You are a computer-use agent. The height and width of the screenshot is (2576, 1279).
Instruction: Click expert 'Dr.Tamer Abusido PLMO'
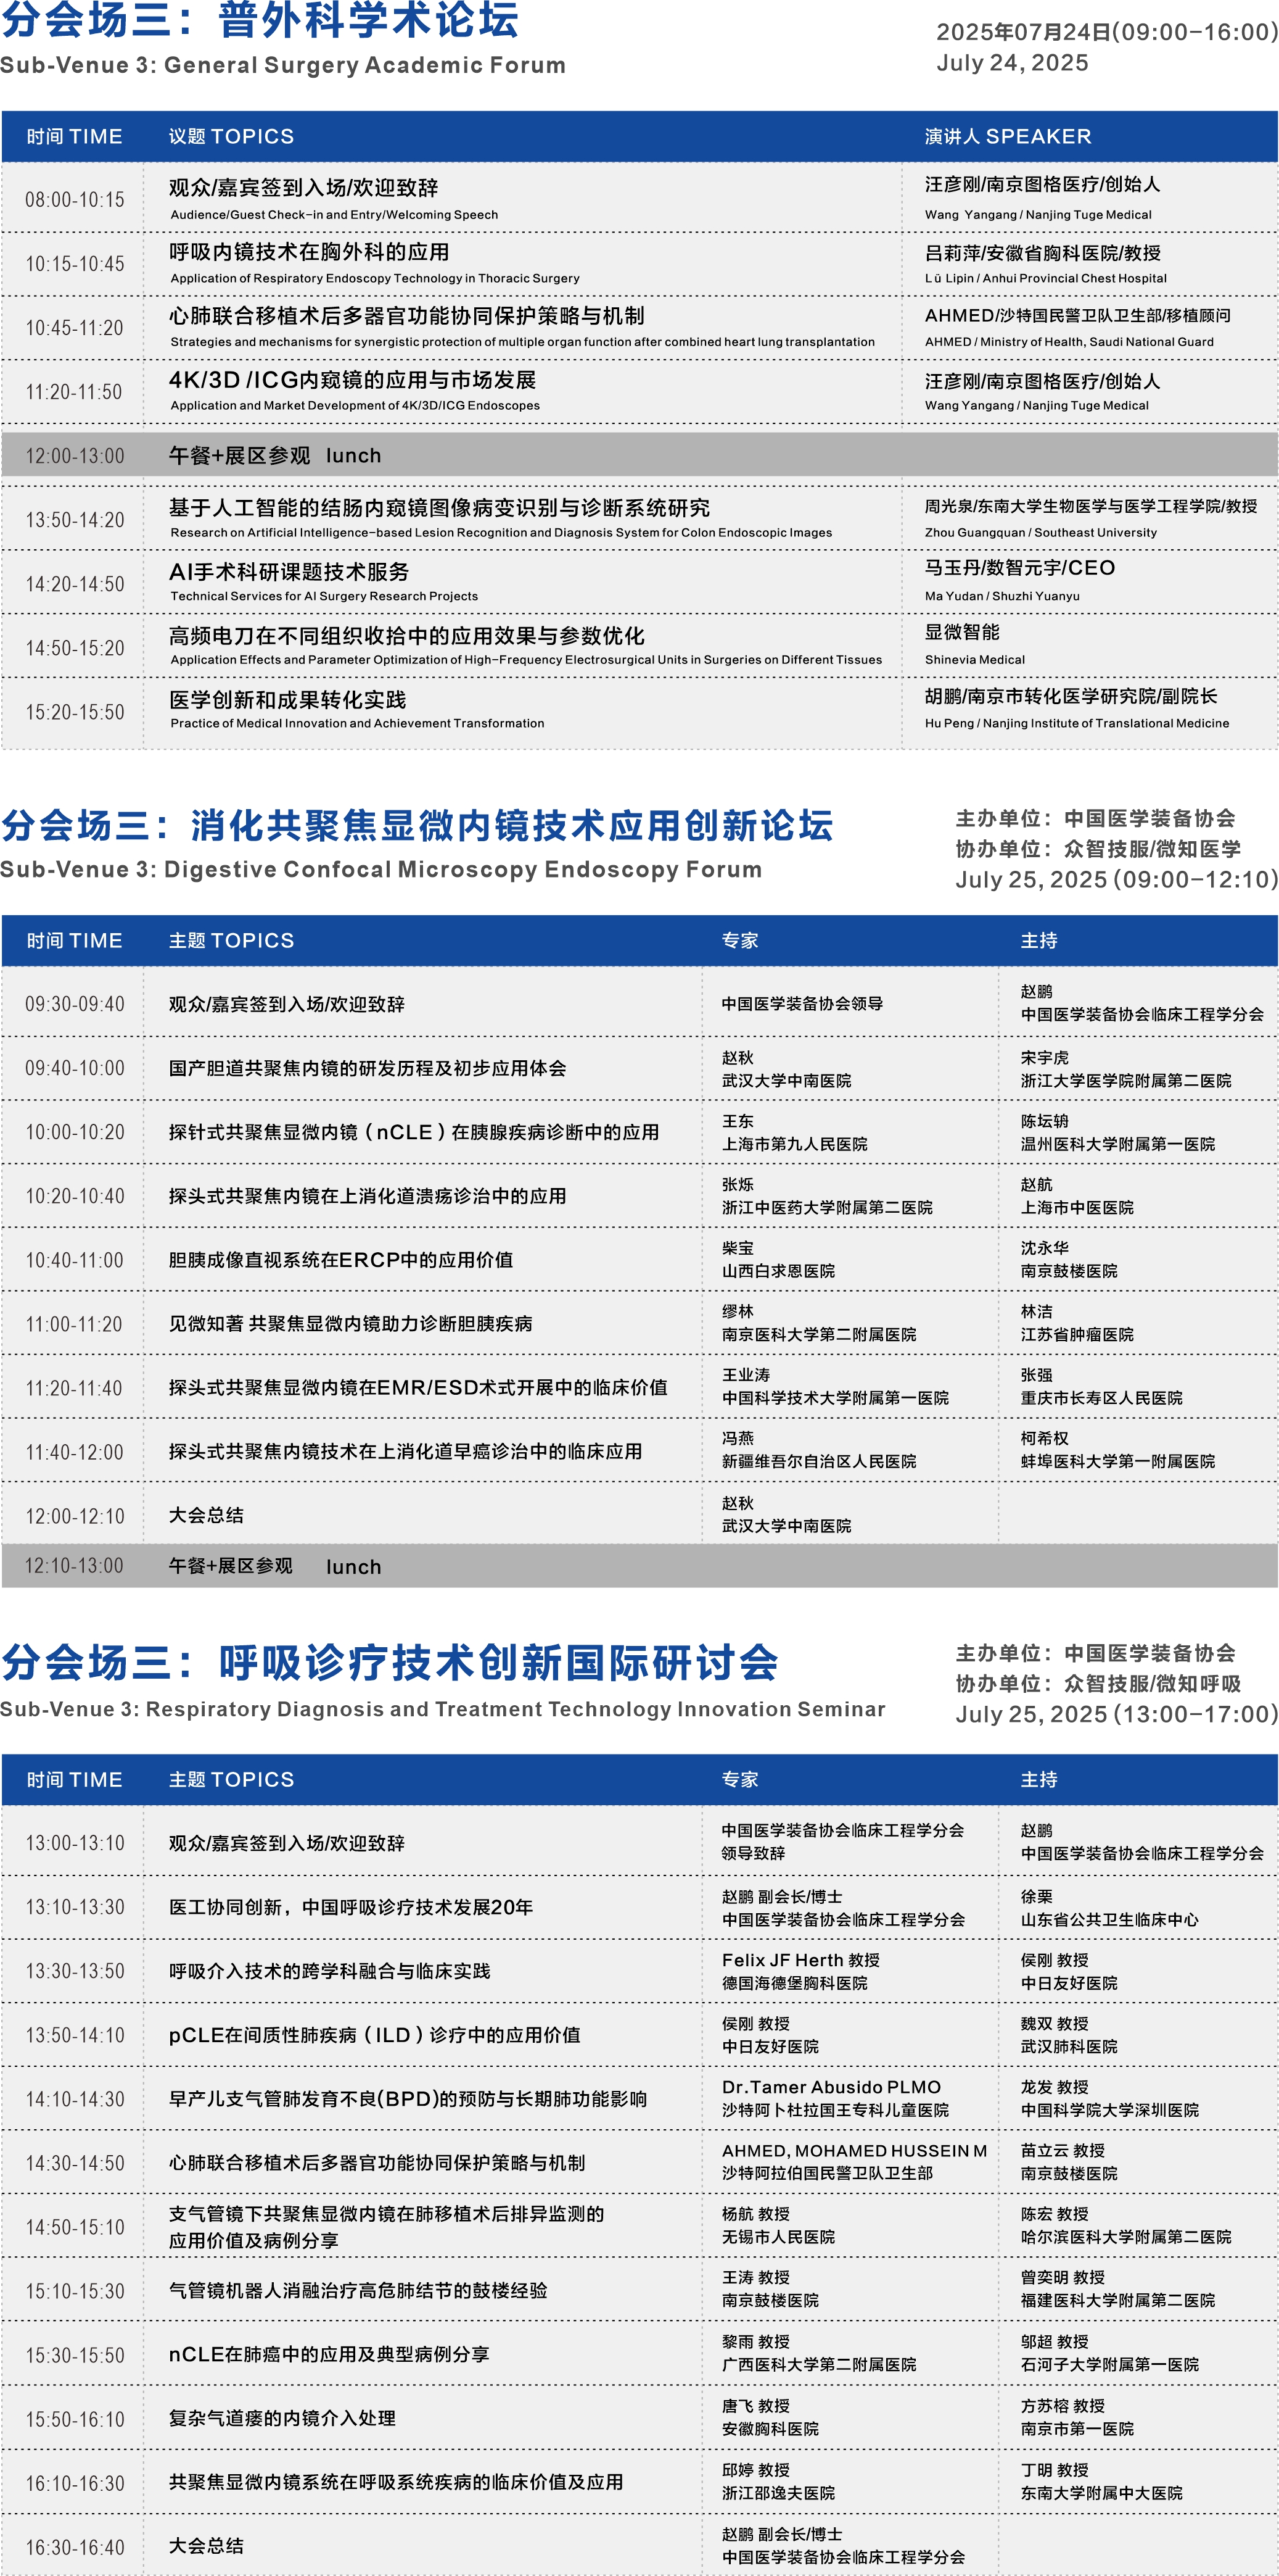click(x=831, y=2087)
